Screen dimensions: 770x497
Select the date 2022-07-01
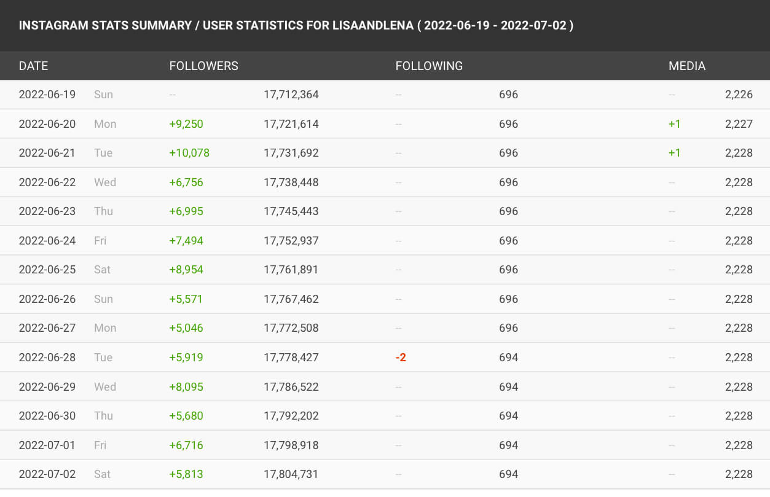(47, 445)
